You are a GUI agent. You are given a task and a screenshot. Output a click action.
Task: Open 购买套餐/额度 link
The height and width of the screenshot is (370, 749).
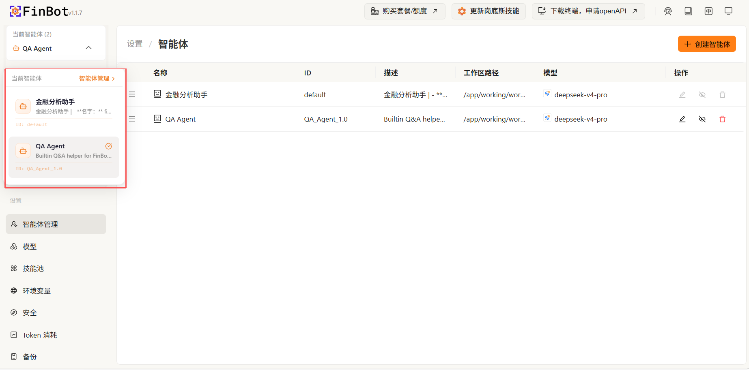tap(405, 11)
